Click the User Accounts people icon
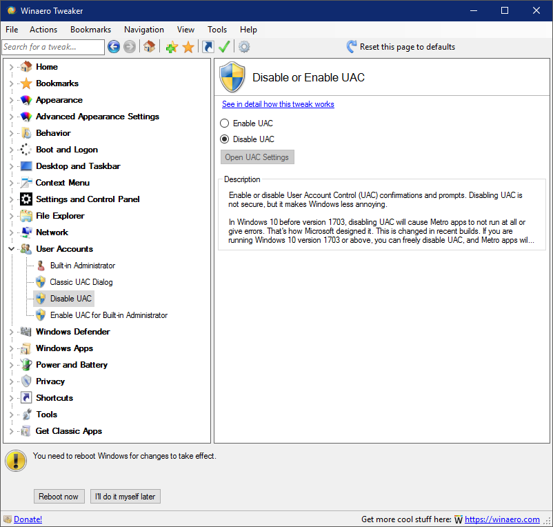 26,249
